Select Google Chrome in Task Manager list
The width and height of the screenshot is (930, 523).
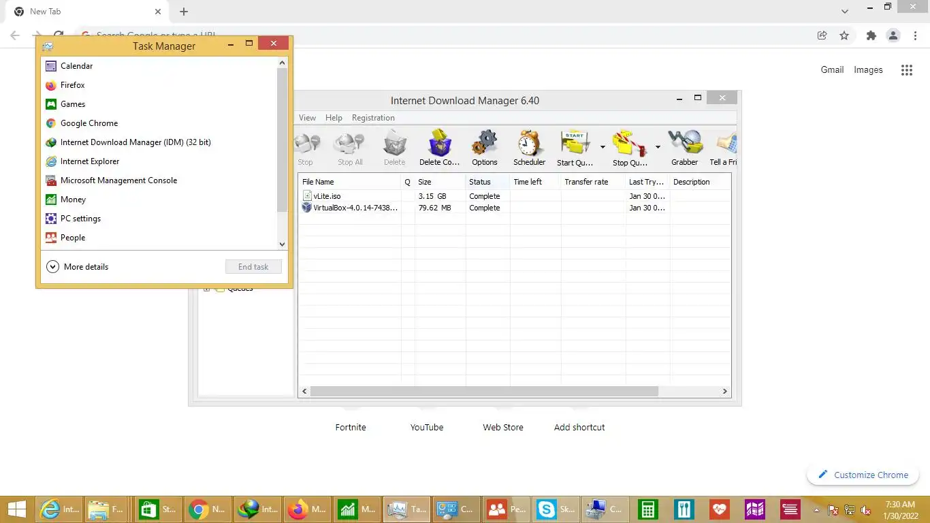(159, 123)
